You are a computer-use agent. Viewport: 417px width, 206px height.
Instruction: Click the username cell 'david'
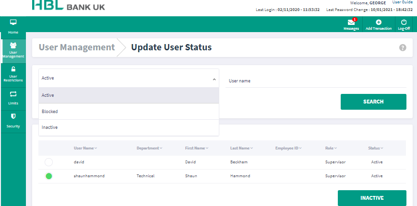click(x=79, y=162)
